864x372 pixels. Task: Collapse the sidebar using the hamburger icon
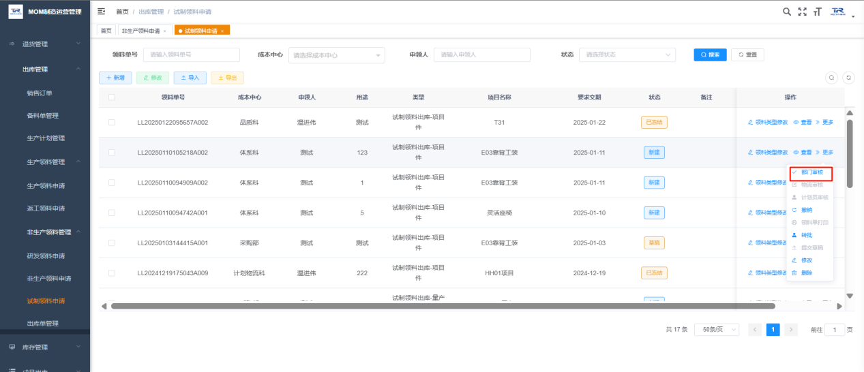[x=102, y=12]
